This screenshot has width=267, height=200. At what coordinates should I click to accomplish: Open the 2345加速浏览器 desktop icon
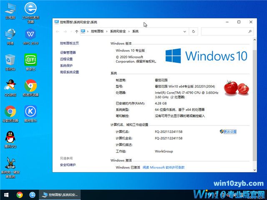tap(30, 12)
